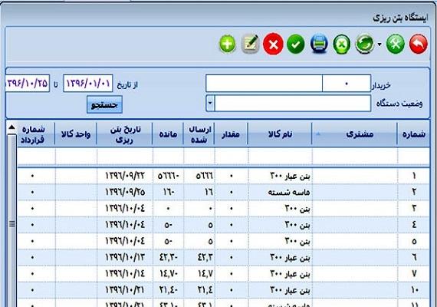Click the نام کالا column header

coord(280,134)
